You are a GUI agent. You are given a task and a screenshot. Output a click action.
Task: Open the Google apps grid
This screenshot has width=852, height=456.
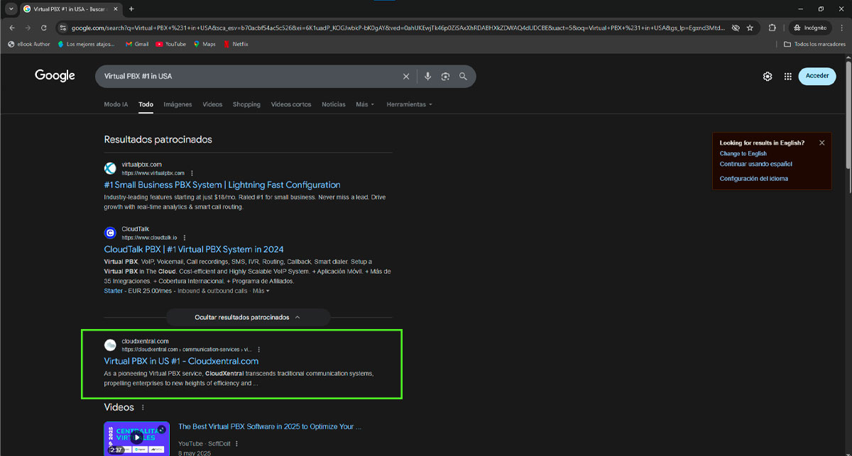[788, 77]
